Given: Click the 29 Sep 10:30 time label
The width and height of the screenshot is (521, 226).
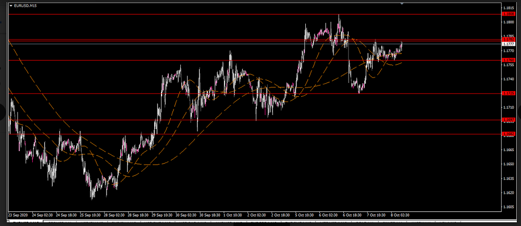Looking at the screenshot, I should (x=163, y=214).
